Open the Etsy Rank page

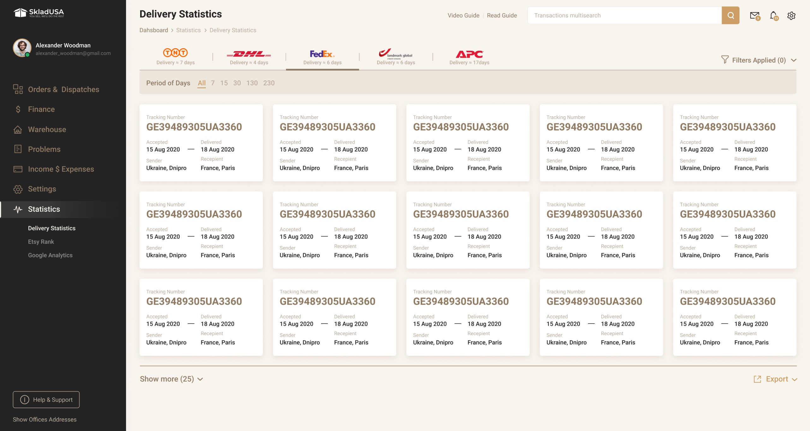pos(41,242)
